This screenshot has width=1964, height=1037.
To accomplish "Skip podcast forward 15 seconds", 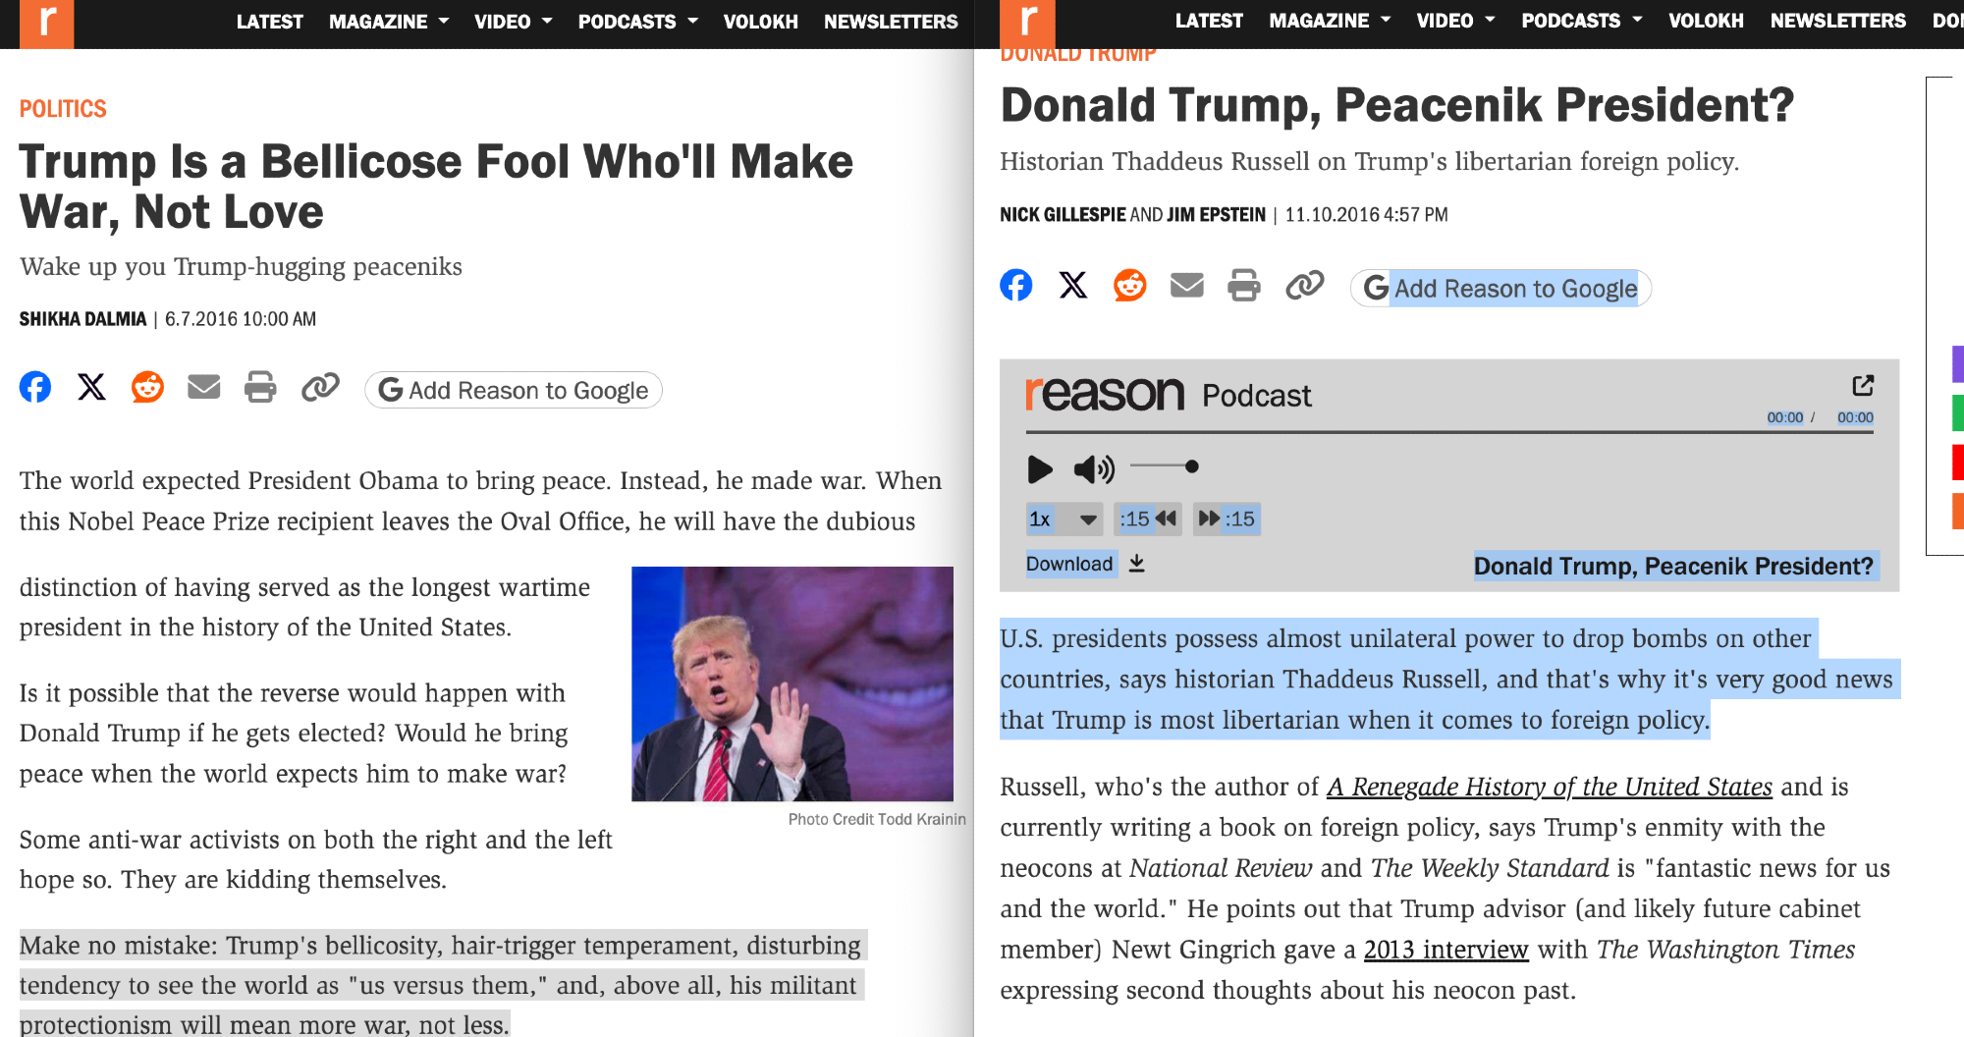I will click(1227, 518).
